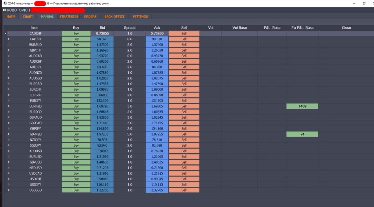Viewport: 374px width, 207px height.
Task: Click the USDCAD ask 1.21915
Action: pos(157,173)
